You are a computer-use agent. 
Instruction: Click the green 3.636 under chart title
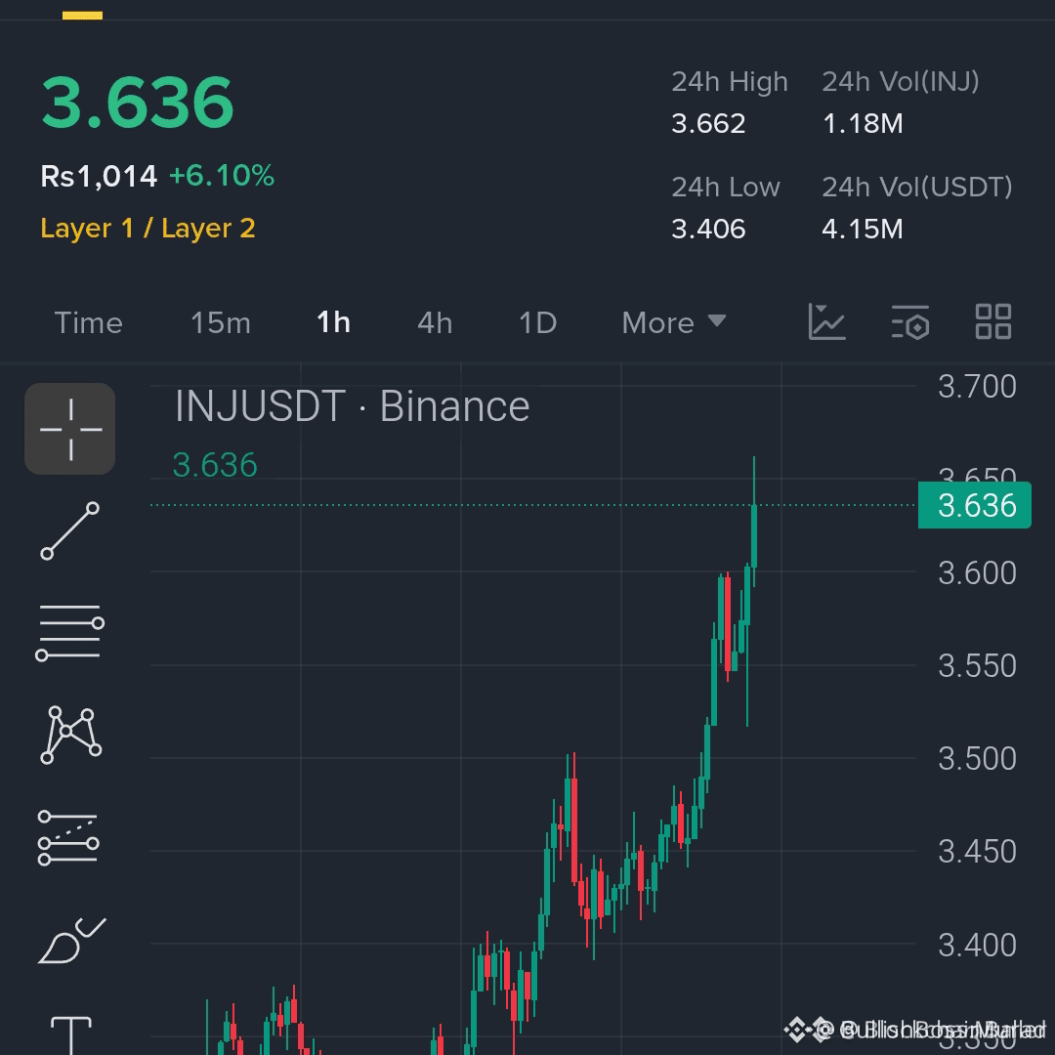(x=215, y=465)
